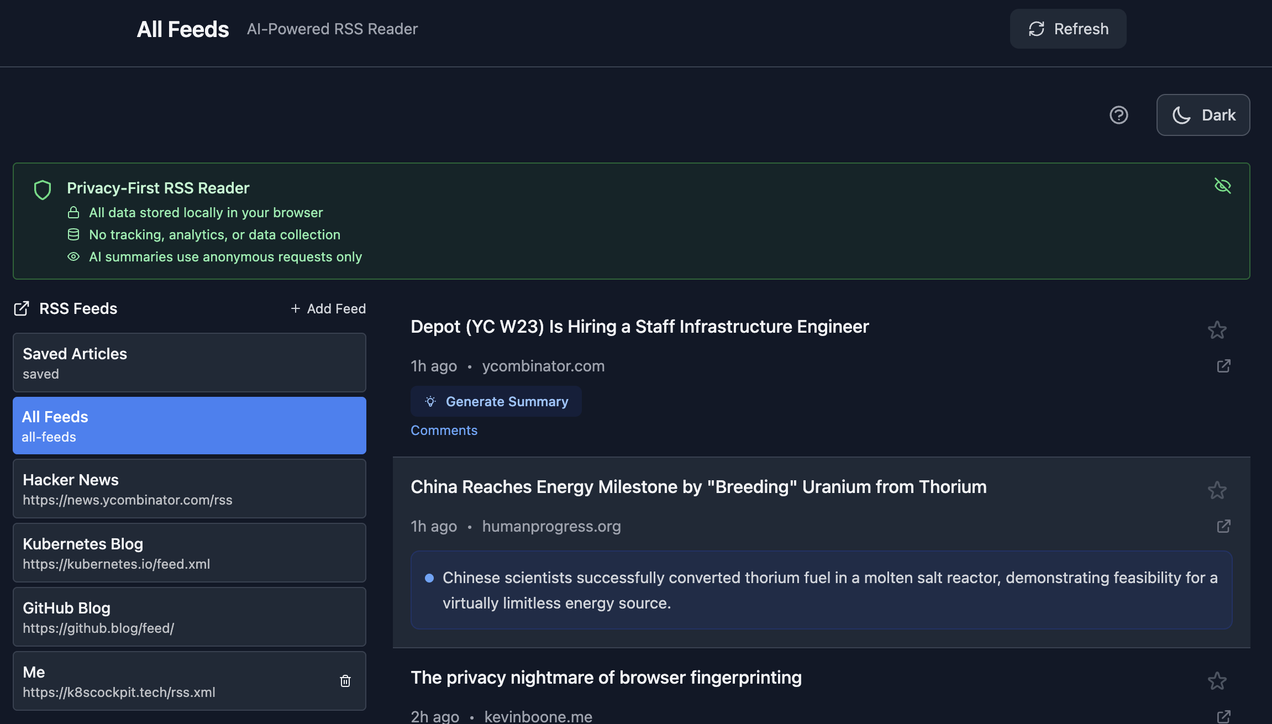The height and width of the screenshot is (724, 1272).
Task: Open the Saved Articles section
Action: (x=189, y=363)
